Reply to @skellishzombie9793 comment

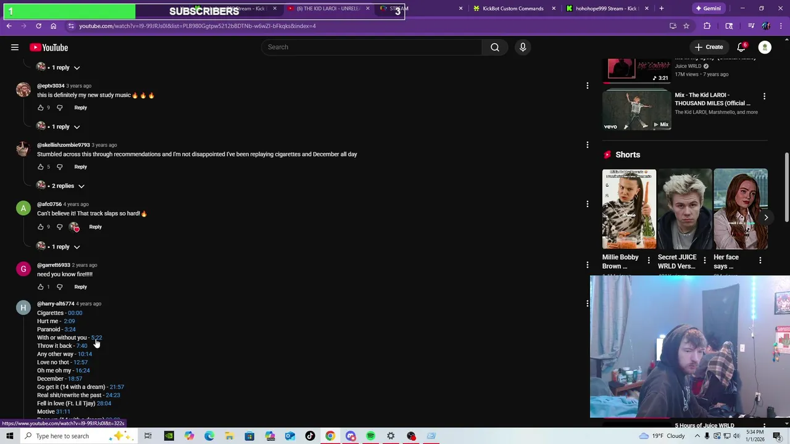tap(80, 166)
